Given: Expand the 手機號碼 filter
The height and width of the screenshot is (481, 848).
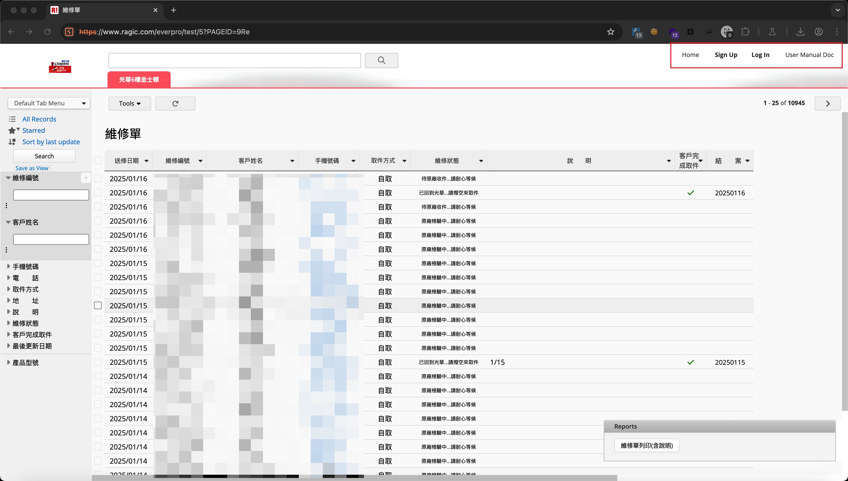Looking at the screenshot, I should 9,266.
